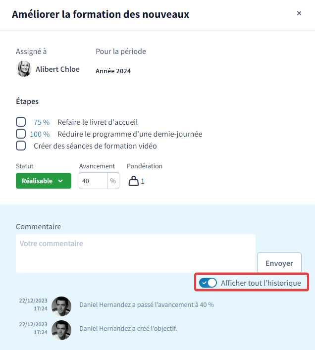Screen dimensions: 315x350
Task: Click the assignee name Alibert Chloe
Action: pos(57,69)
